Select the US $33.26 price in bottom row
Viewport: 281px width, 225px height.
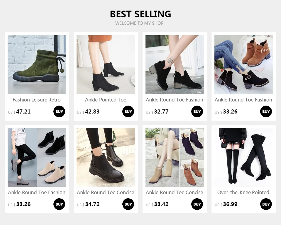click(19, 204)
